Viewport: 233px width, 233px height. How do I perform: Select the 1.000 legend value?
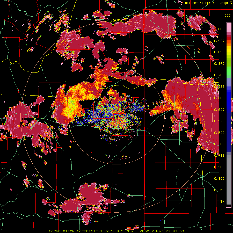(220, 29)
